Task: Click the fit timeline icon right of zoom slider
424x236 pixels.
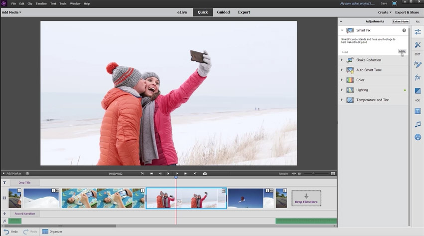Action: 333,174
